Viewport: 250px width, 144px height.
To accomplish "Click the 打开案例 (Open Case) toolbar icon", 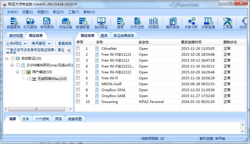I will click(x=30, y=23).
